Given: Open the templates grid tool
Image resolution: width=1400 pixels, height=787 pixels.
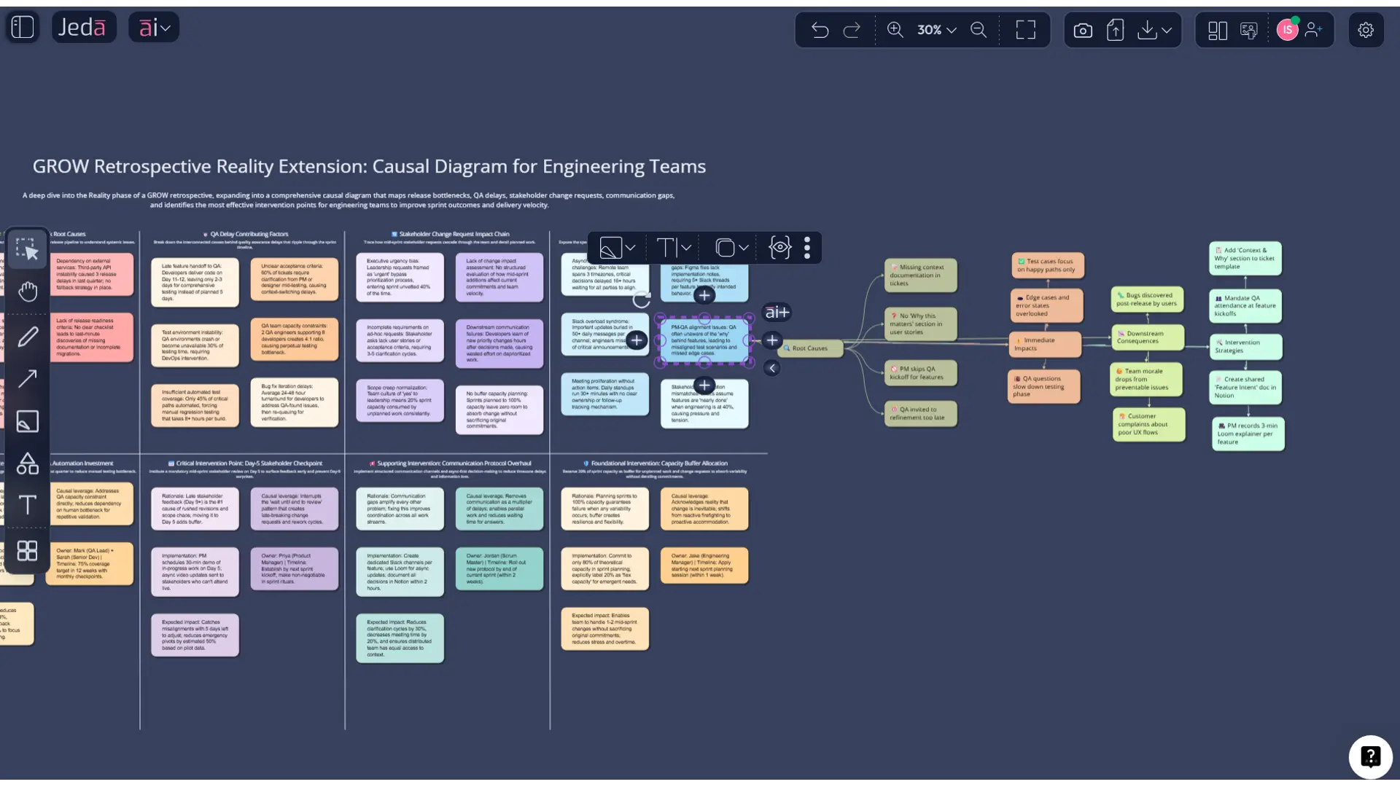Looking at the screenshot, I should click(28, 550).
